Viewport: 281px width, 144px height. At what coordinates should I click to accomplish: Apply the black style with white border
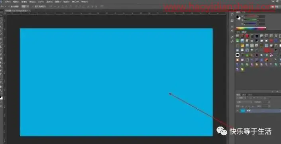[x=238, y=55]
